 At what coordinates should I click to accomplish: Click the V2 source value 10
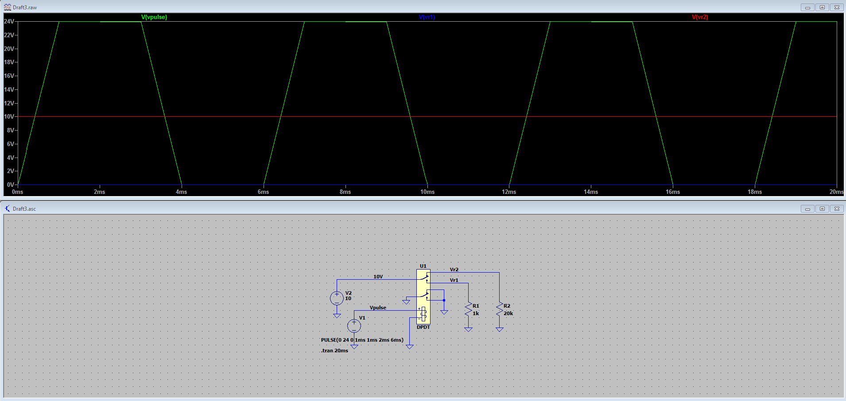(x=348, y=298)
